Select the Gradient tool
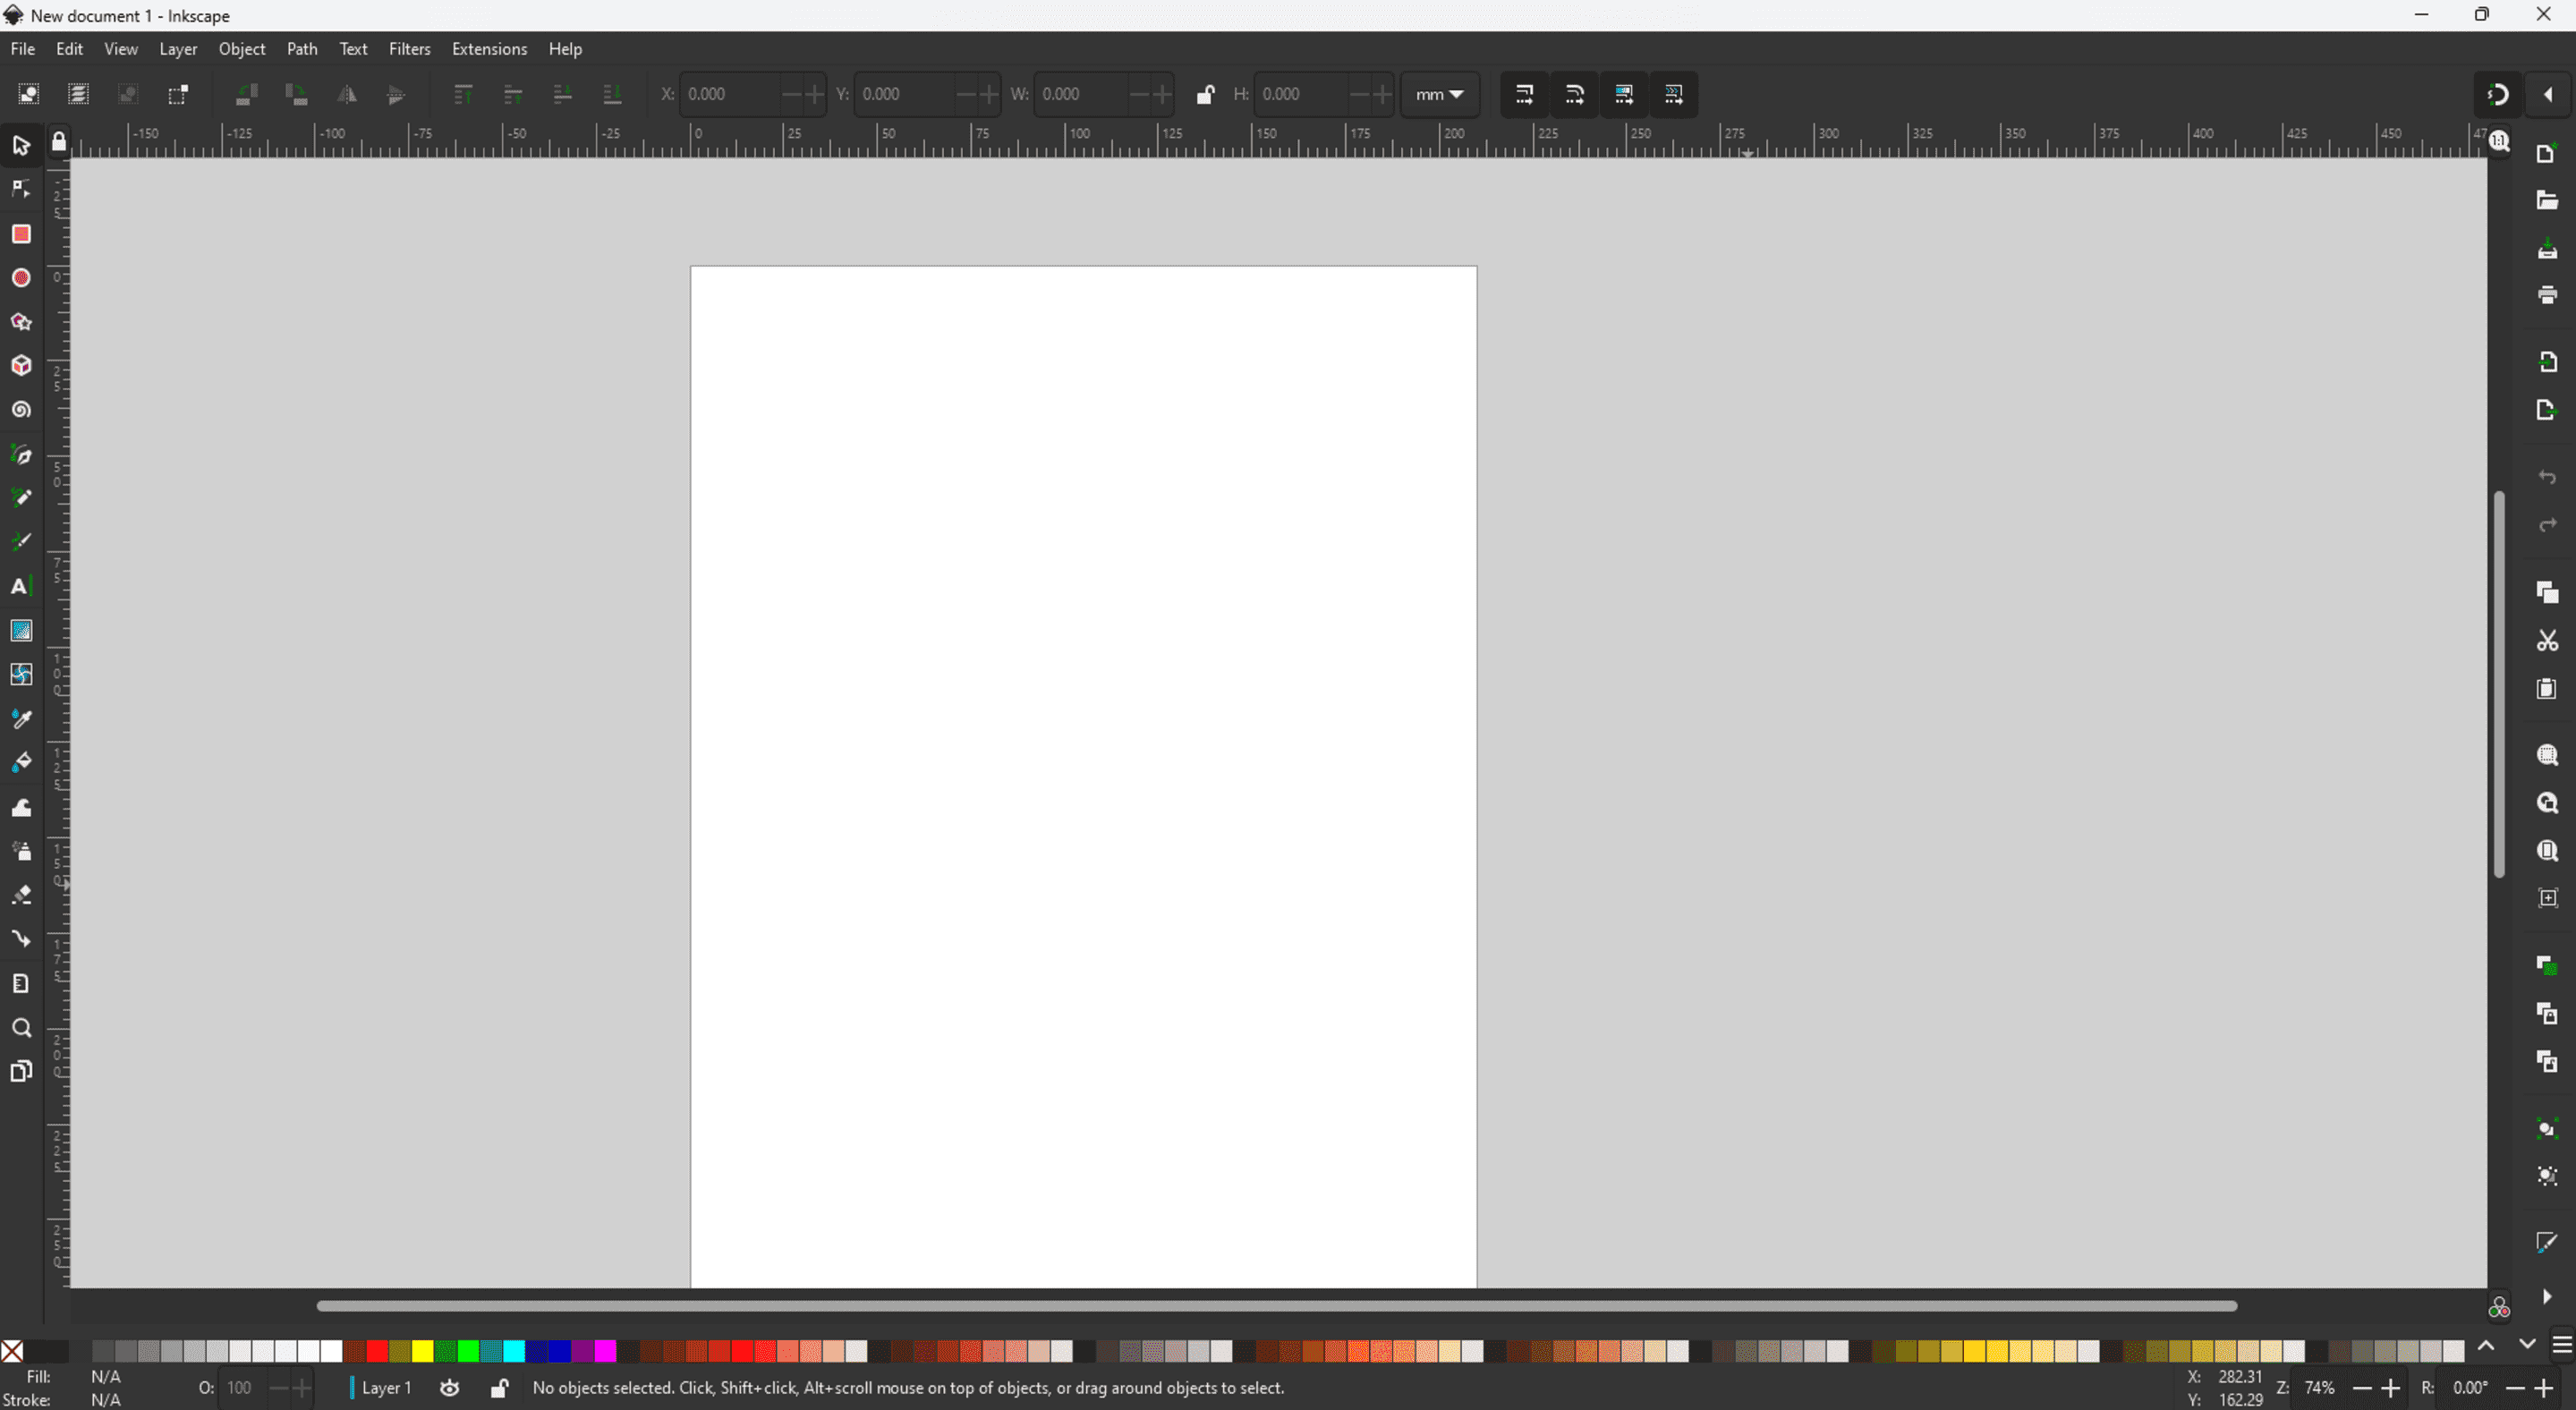 click(21, 631)
